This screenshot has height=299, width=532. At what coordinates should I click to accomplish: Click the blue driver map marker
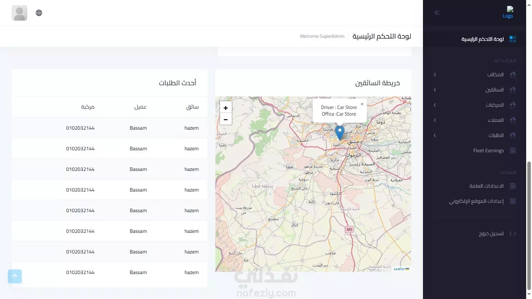(340, 133)
